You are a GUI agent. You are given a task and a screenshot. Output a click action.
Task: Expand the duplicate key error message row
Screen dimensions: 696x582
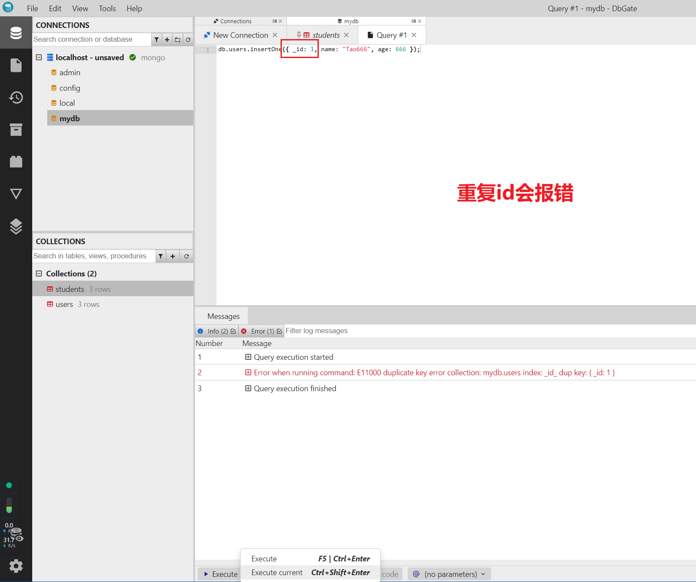click(248, 373)
